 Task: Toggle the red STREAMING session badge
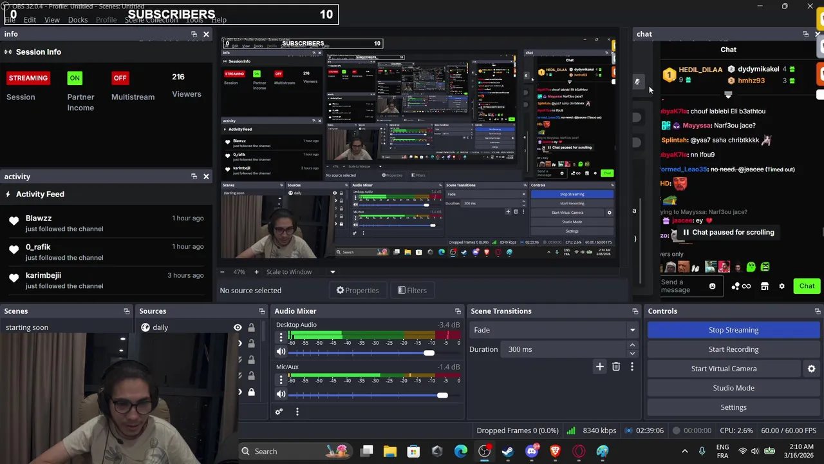pyautogui.click(x=28, y=78)
